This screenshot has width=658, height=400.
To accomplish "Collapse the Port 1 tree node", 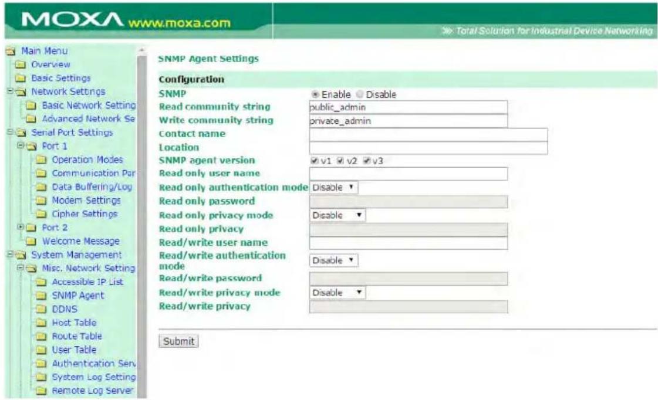I will (x=20, y=145).
